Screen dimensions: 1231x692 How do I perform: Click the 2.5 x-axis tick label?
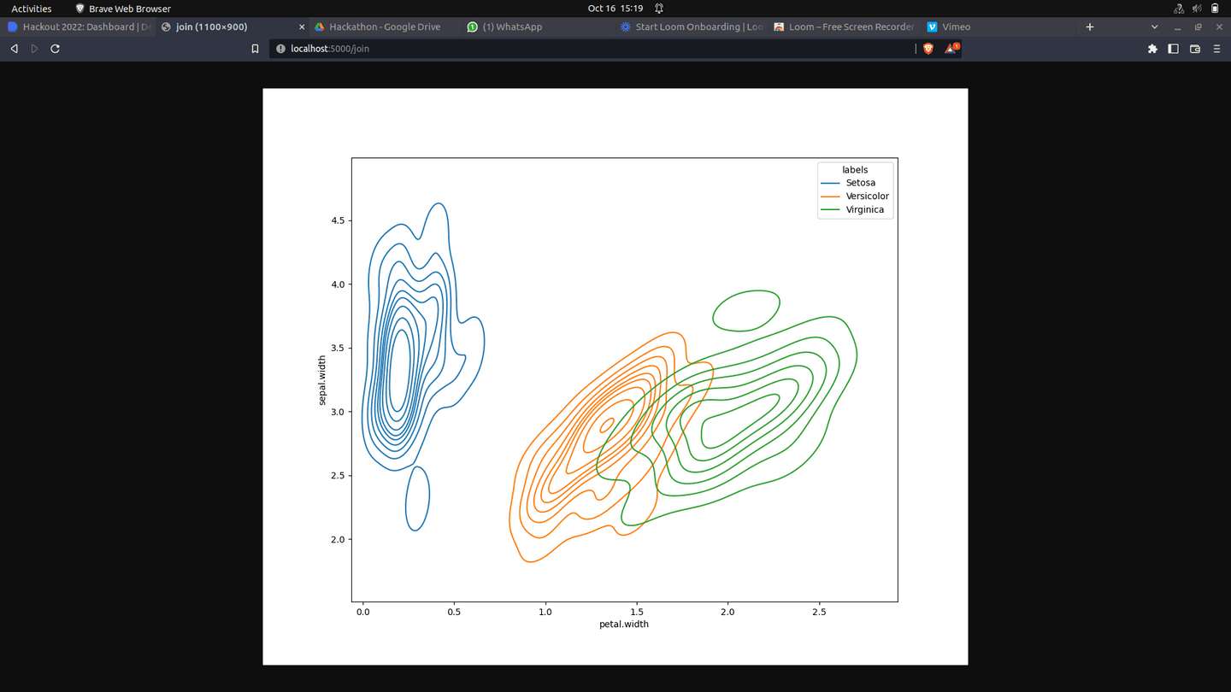point(819,612)
